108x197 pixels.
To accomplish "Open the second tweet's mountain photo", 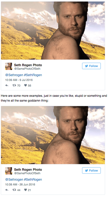I will (x=53, y=135).
